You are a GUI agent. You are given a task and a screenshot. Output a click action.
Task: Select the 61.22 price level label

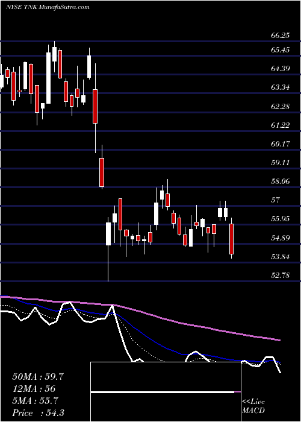point(281,125)
